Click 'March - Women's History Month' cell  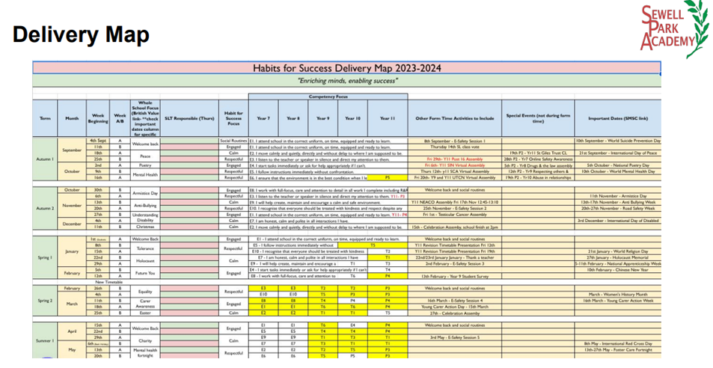618,295
